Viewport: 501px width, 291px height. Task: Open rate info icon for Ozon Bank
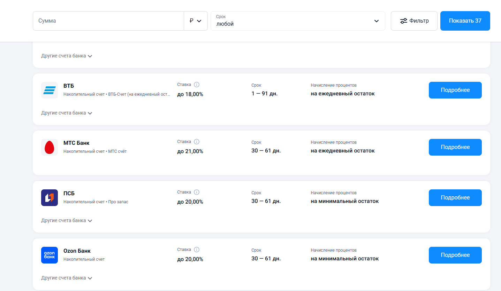point(197,250)
